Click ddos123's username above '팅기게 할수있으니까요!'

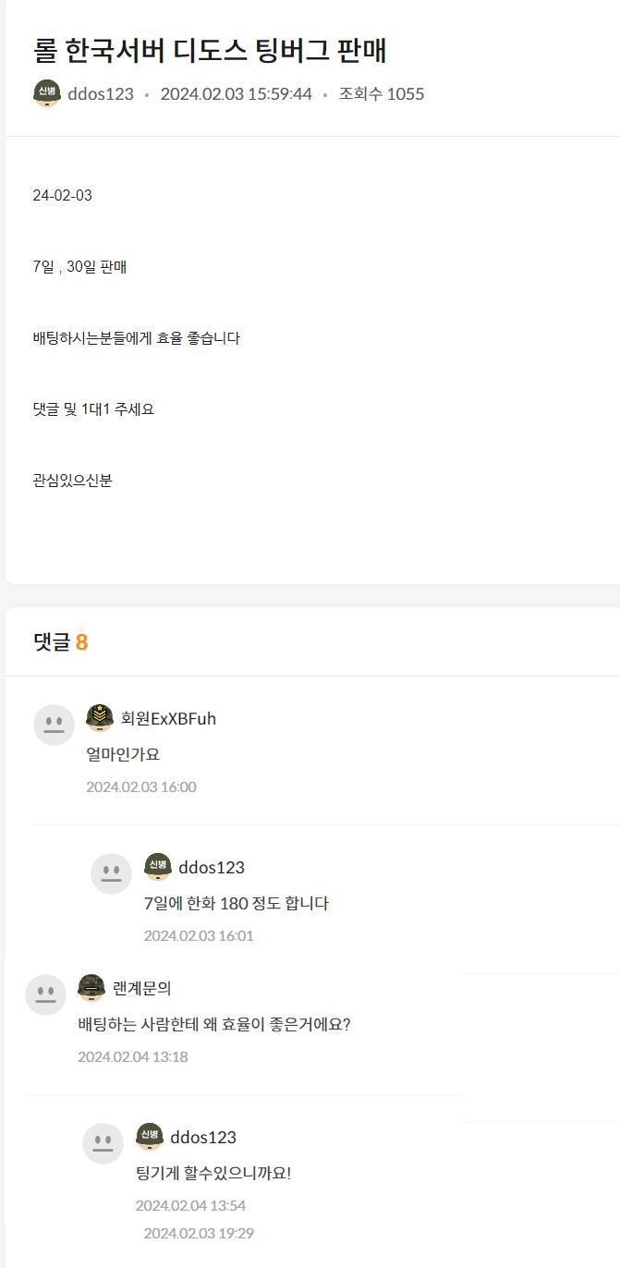point(203,1138)
